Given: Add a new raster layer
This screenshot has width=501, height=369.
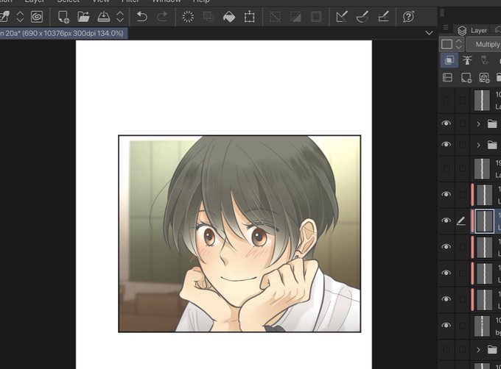Looking at the screenshot, I should tap(466, 77).
